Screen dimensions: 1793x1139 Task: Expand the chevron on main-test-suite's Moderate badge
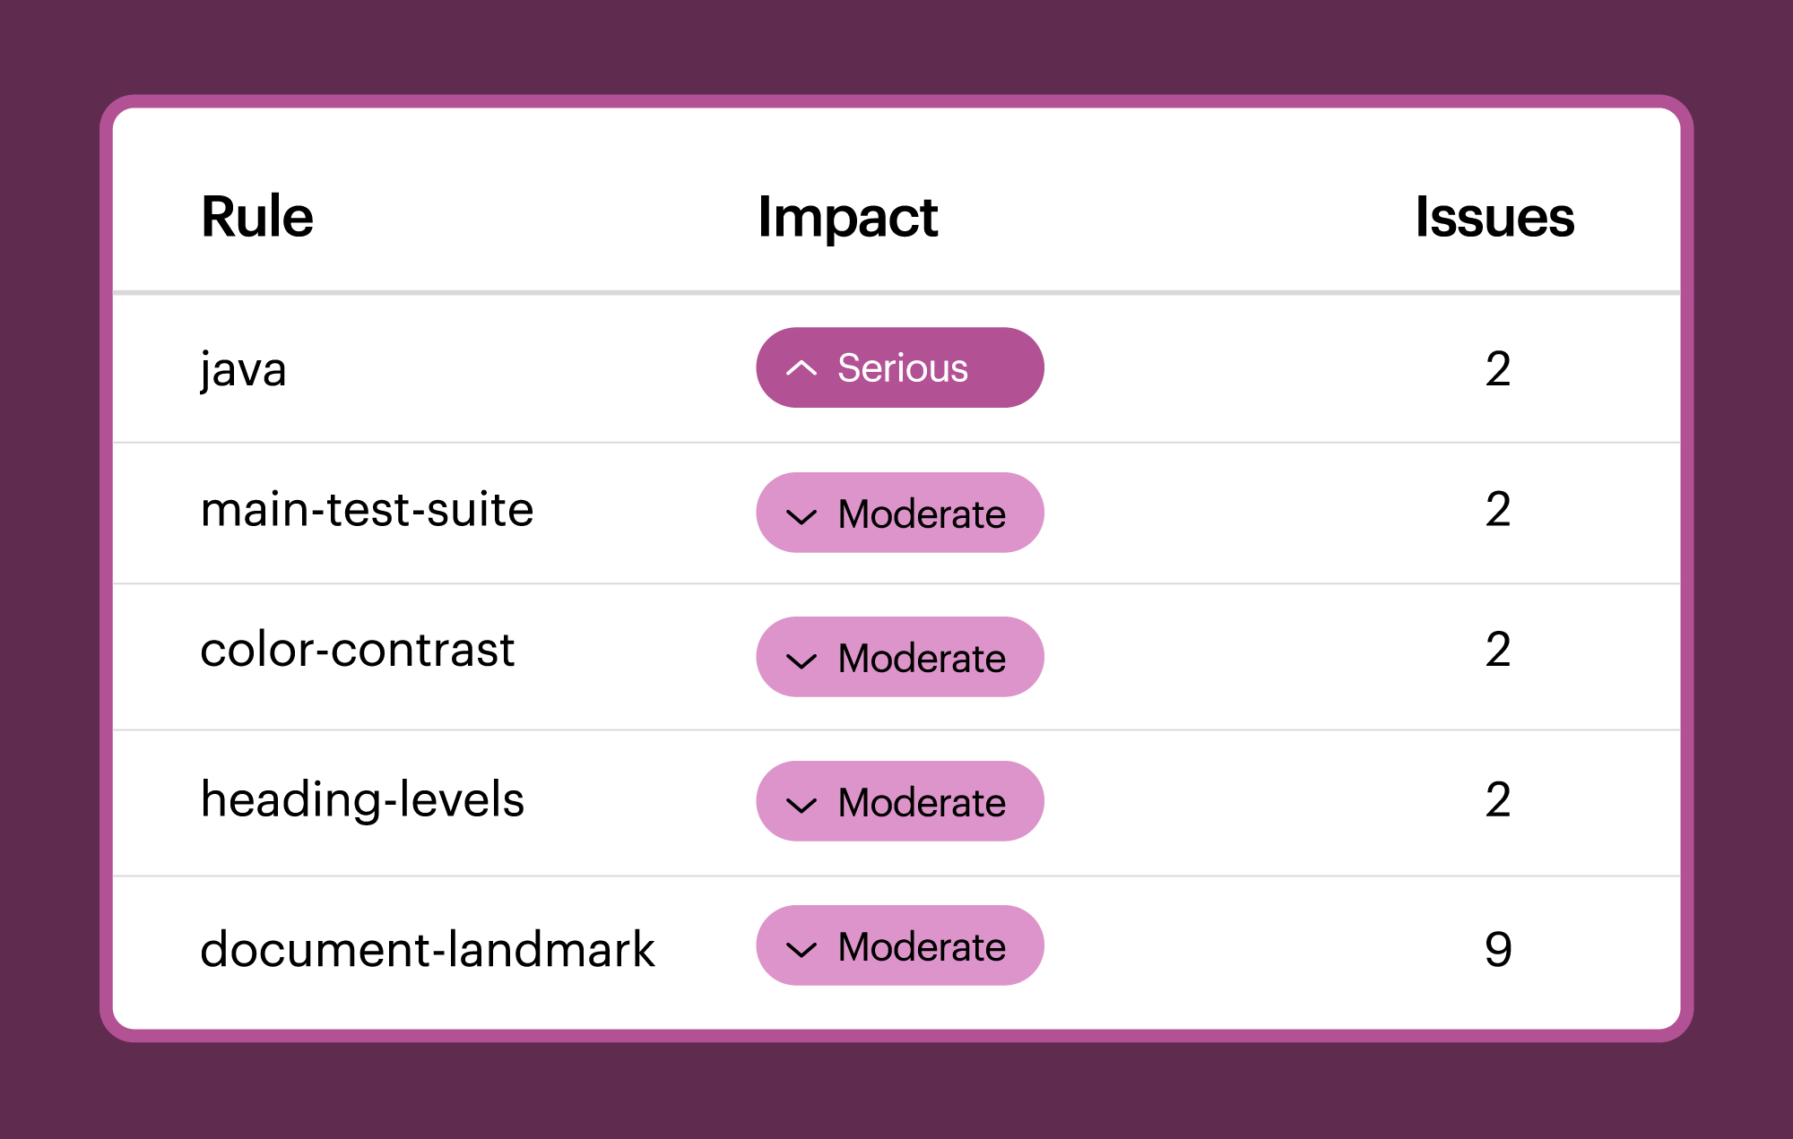pyautogui.click(x=802, y=513)
